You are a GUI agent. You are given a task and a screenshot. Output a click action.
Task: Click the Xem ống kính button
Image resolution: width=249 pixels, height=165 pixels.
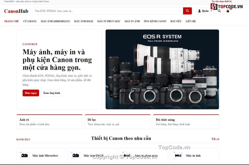click(52, 93)
